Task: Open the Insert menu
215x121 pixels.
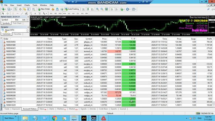Action: (19, 5)
